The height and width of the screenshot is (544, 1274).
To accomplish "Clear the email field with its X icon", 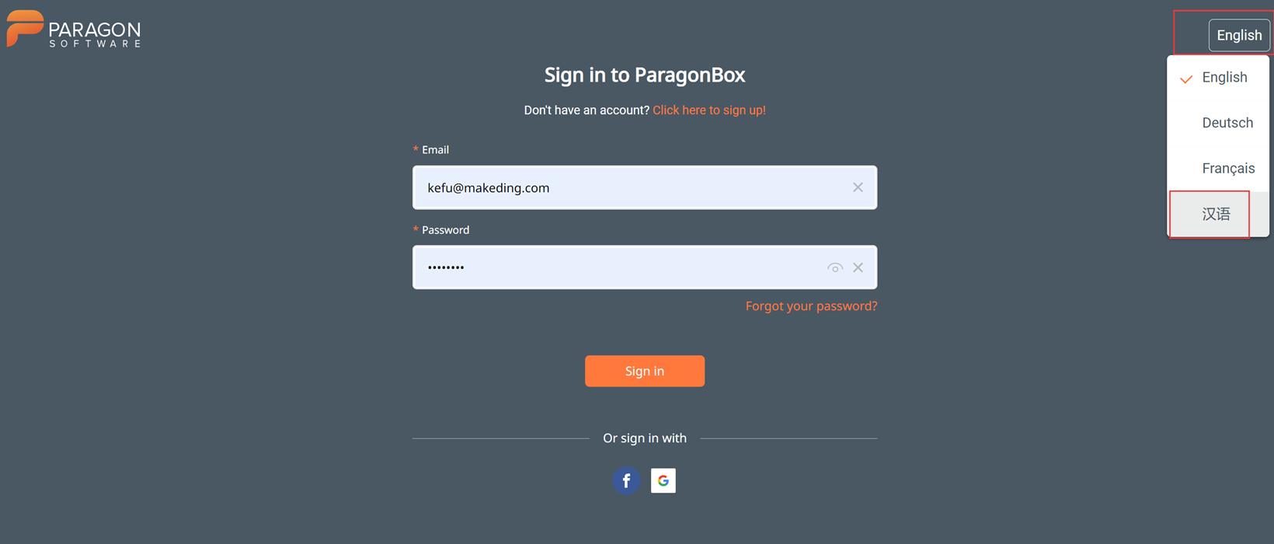I will (x=858, y=187).
